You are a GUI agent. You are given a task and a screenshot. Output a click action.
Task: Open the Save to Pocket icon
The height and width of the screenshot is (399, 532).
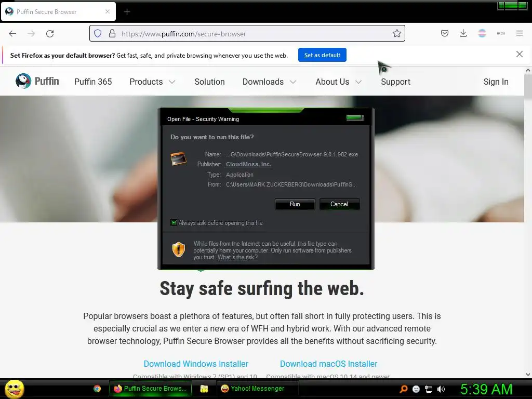(445, 33)
